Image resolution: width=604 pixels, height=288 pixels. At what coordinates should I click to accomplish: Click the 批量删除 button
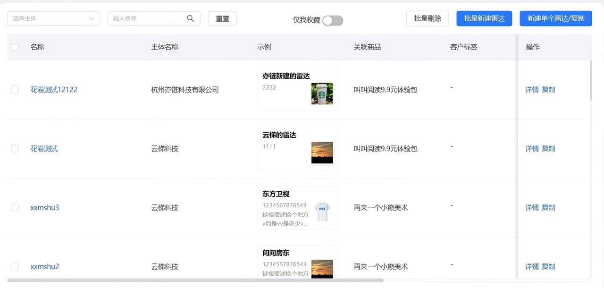click(427, 18)
